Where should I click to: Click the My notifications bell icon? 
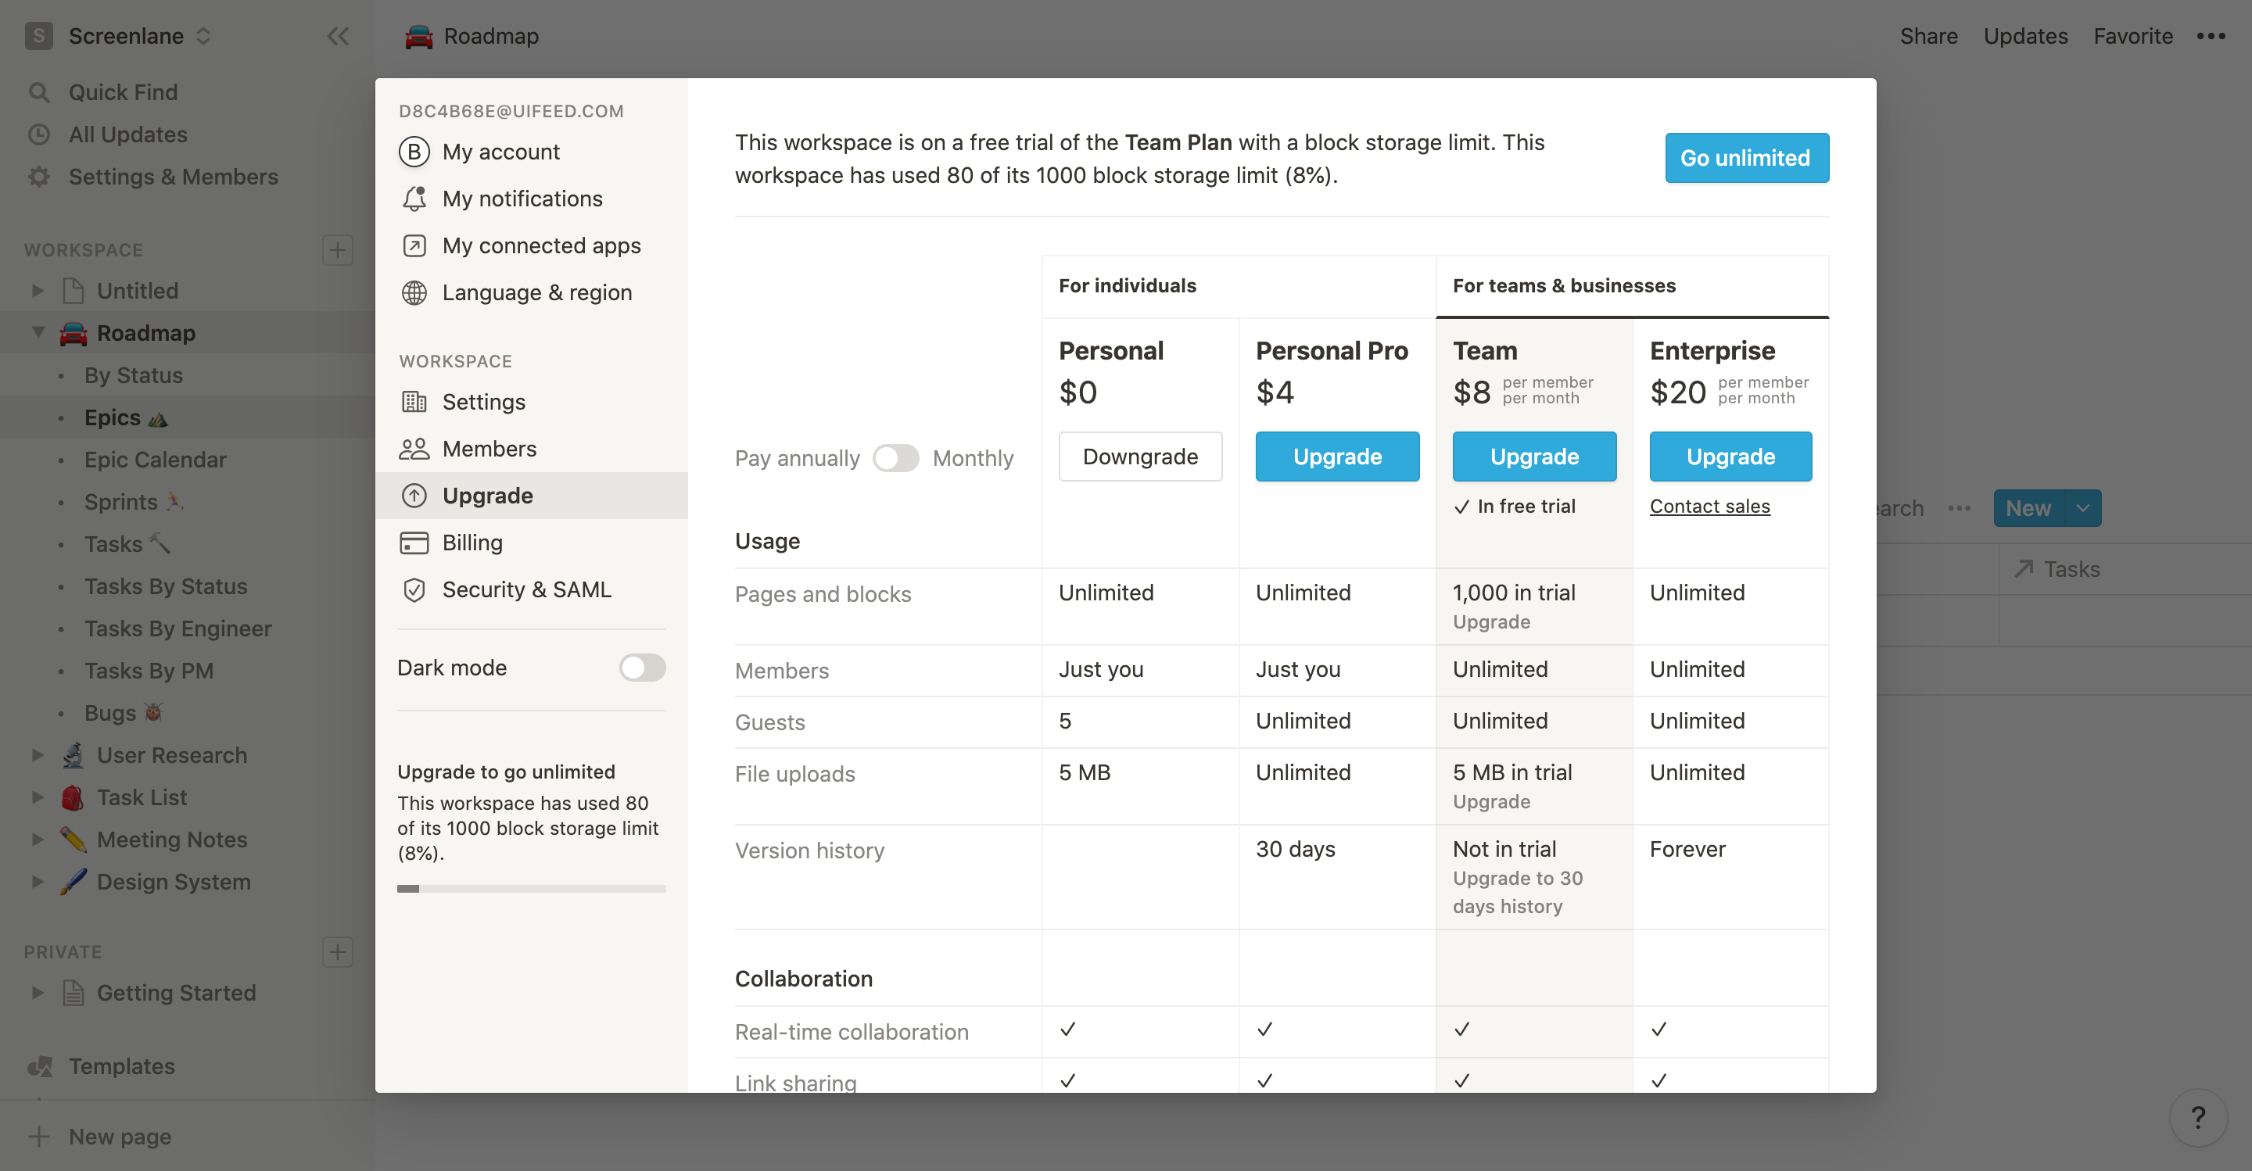click(414, 197)
